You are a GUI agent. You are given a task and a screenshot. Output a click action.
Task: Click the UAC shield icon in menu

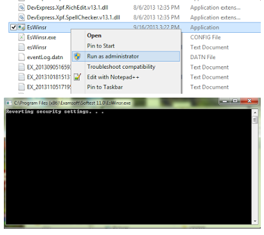(77, 57)
